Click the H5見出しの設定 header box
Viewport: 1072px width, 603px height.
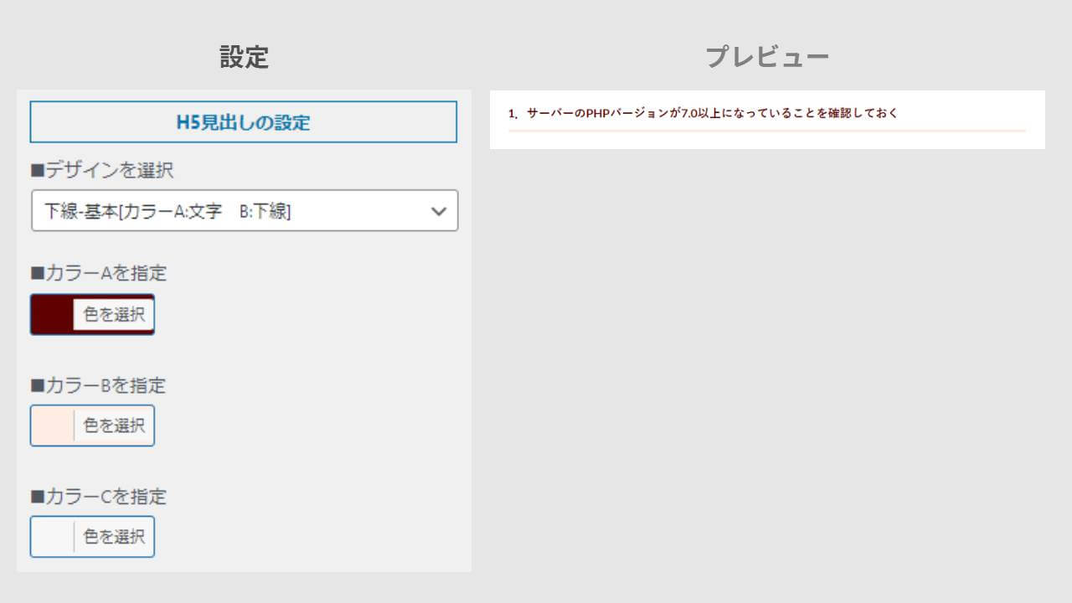[x=244, y=122]
